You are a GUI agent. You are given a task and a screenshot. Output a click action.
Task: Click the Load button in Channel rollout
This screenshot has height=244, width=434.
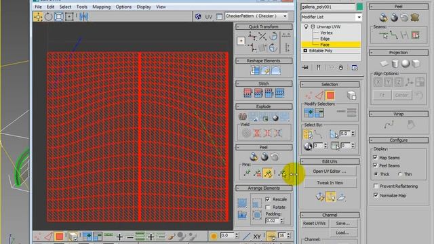pyautogui.click(x=343, y=232)
